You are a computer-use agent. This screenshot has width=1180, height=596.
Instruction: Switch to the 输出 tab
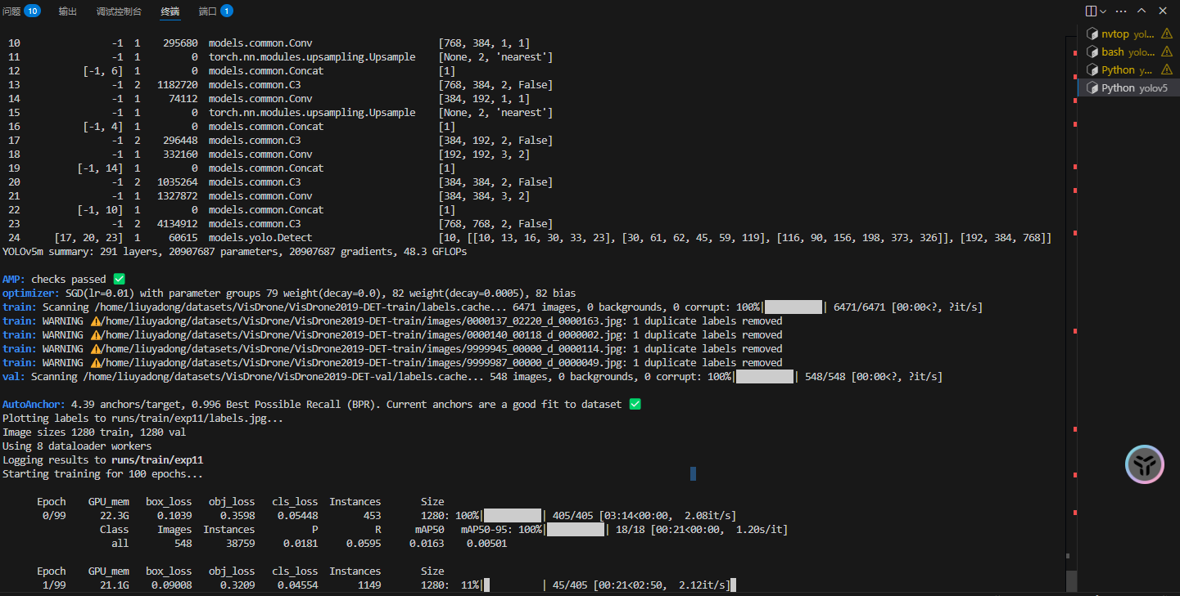coord(67,11)
